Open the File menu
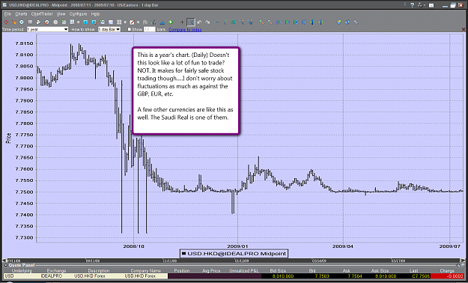Screen dimensions: 468x283 point(7,13)
